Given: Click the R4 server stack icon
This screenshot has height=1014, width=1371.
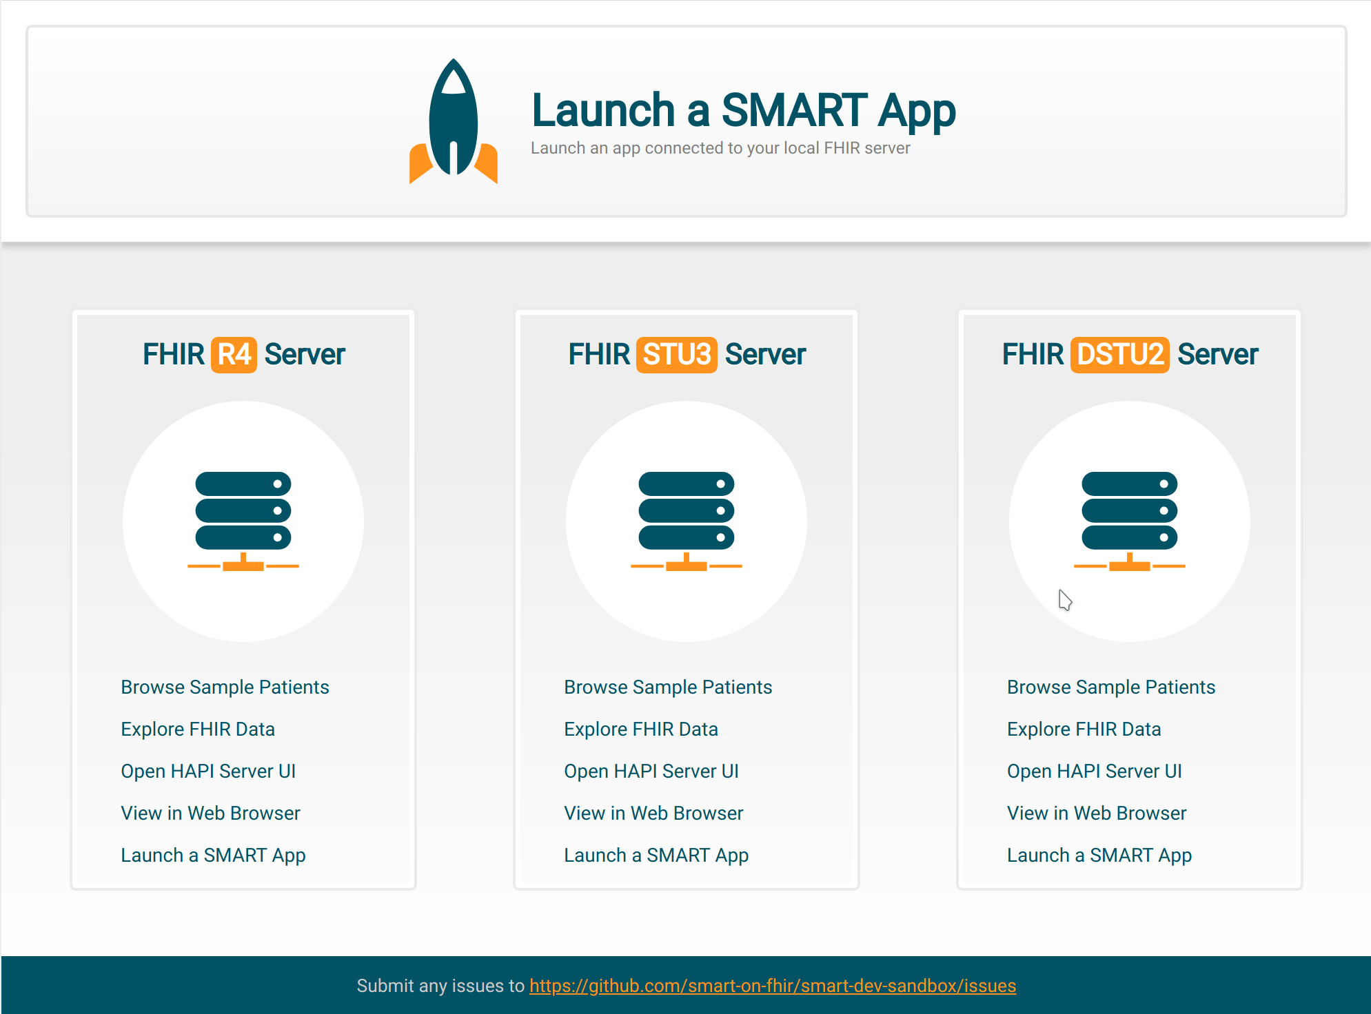Looking at the screenshot, I should (243, 521).
